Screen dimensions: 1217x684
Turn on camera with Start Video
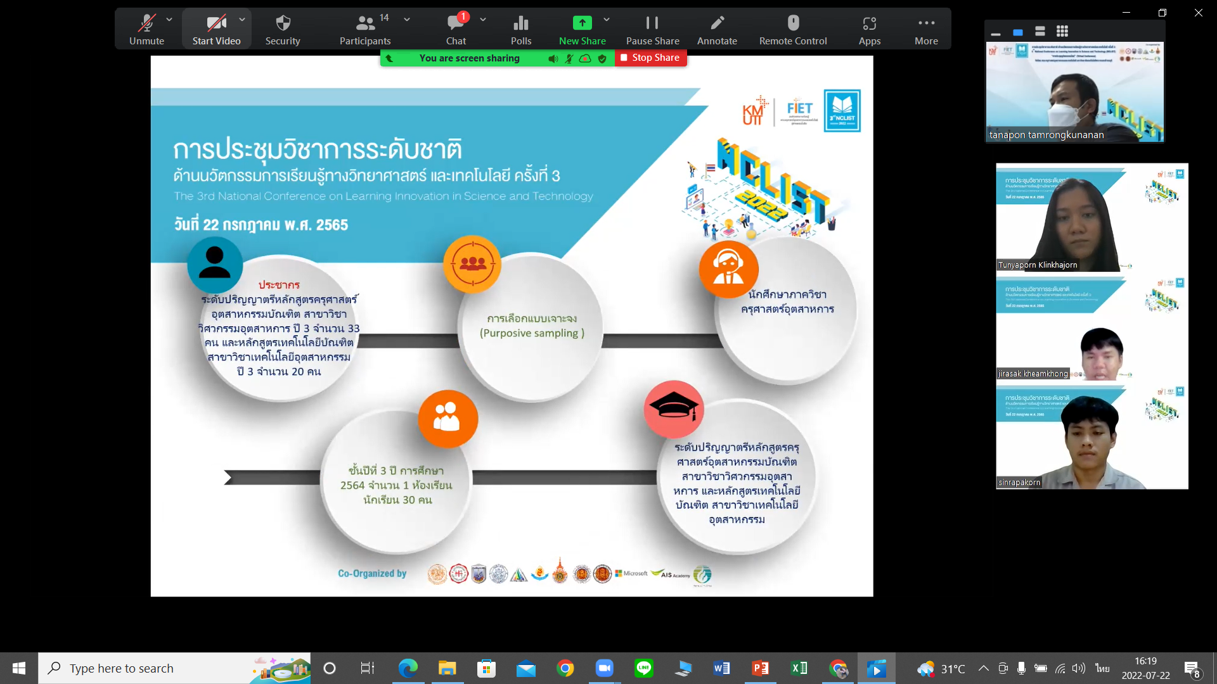click(216, 29)
